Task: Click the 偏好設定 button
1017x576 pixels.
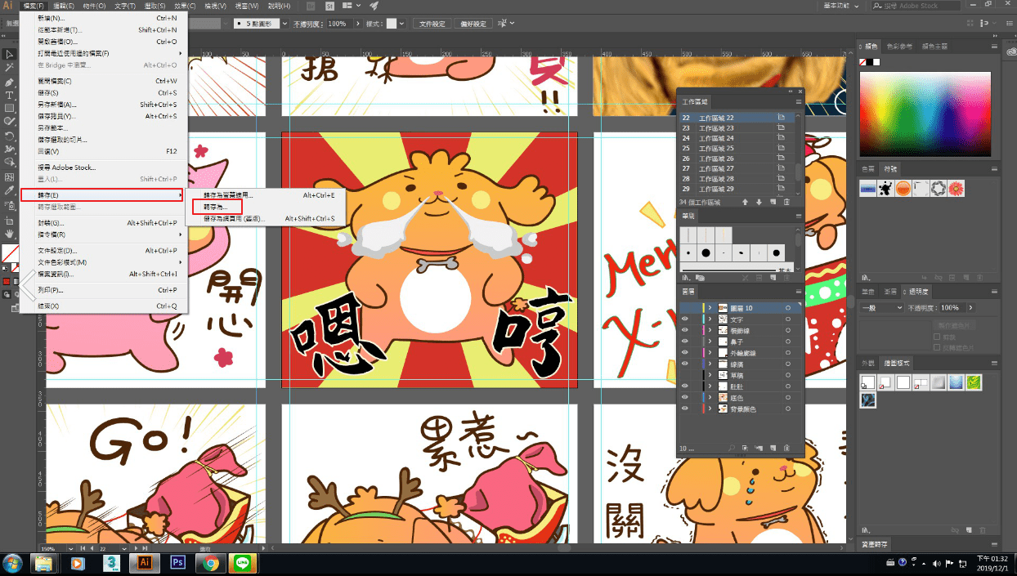Action: pos(472,24)
